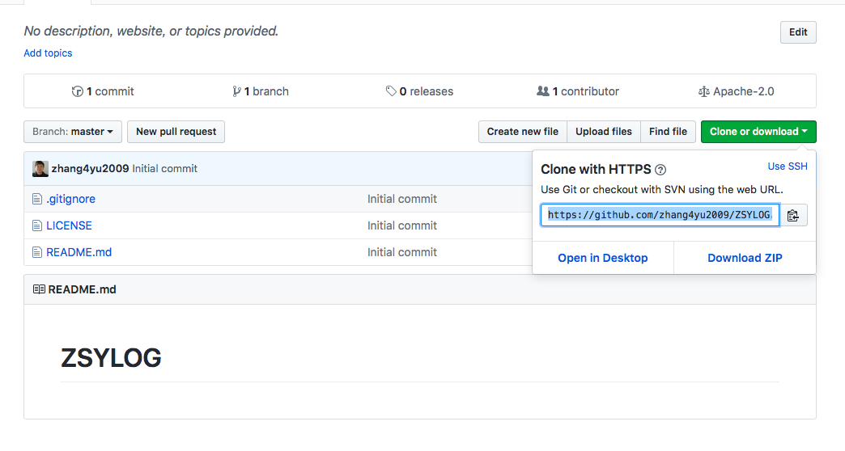Select the HTTPS clone URL field

tap(660, 215)
